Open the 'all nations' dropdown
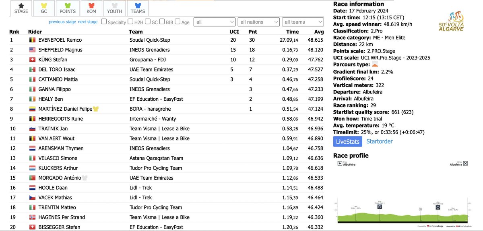This screenshot has width=483, height=231. click(258, 22)
